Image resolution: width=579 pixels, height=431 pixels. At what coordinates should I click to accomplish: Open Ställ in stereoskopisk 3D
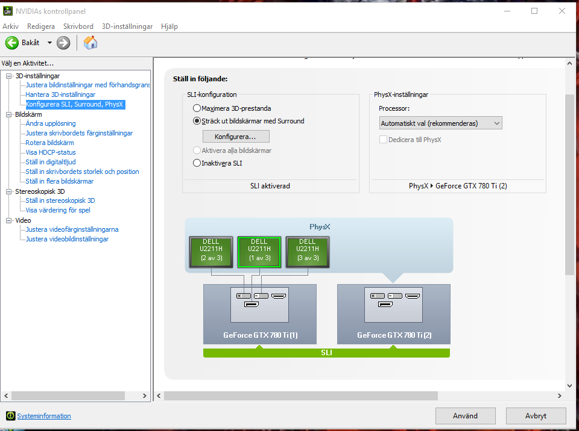pos(60,200)
